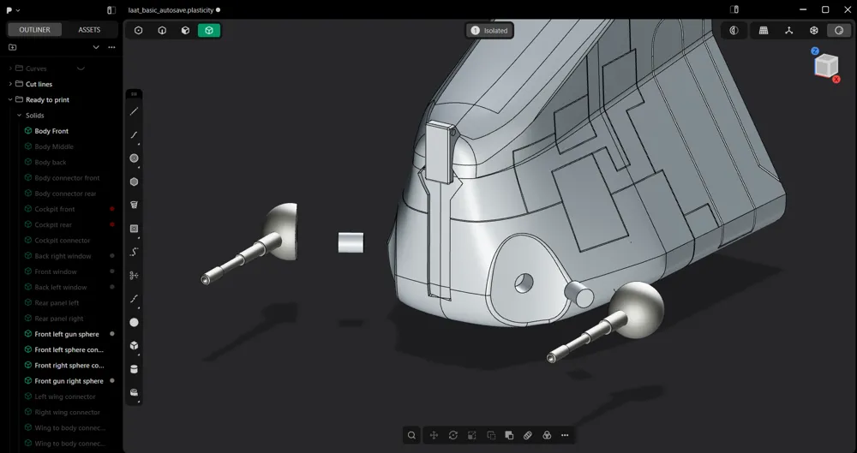Select the Cylinder primitive tool
The width and height of the screenshot is (857, 453).
[134, 369]
